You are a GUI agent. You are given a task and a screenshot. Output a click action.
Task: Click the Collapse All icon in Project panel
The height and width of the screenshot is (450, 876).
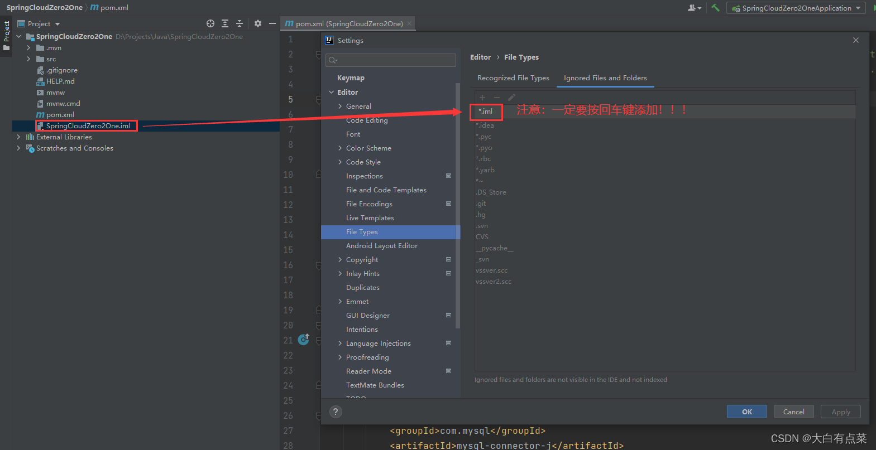(x=240, y=23)
